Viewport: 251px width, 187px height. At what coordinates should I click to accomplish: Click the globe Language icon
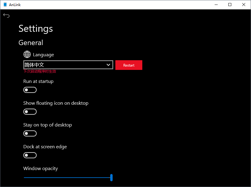point(27,54)
